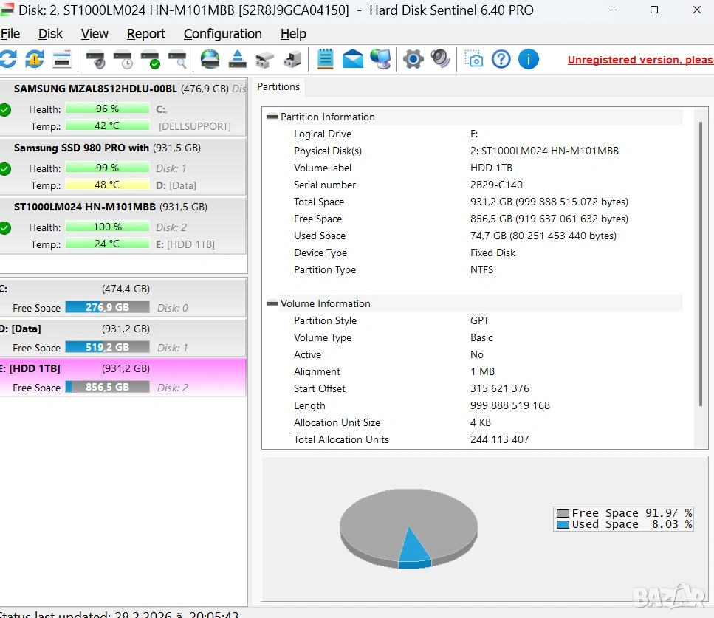Select the Partitions tab

pos(278,86)
